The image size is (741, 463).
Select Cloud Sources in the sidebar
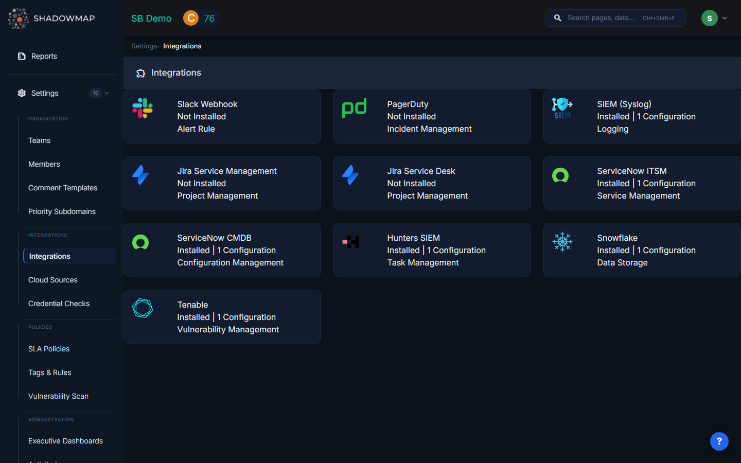pos(52,280)
